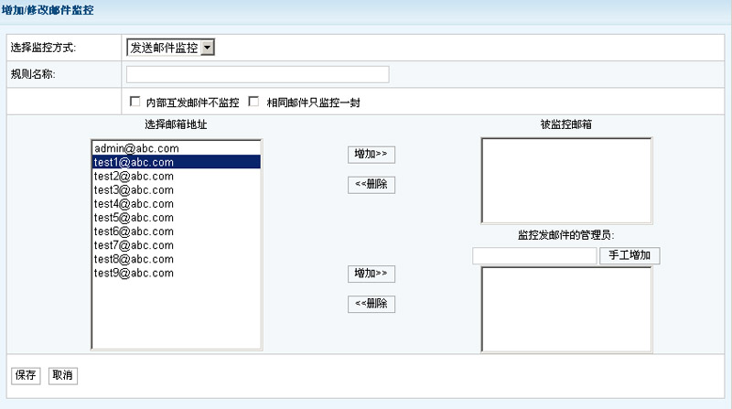Choose test3@abc.com from the address list
Image resolution: width=732 pixels, height=409 pixels.
point(134,190)
